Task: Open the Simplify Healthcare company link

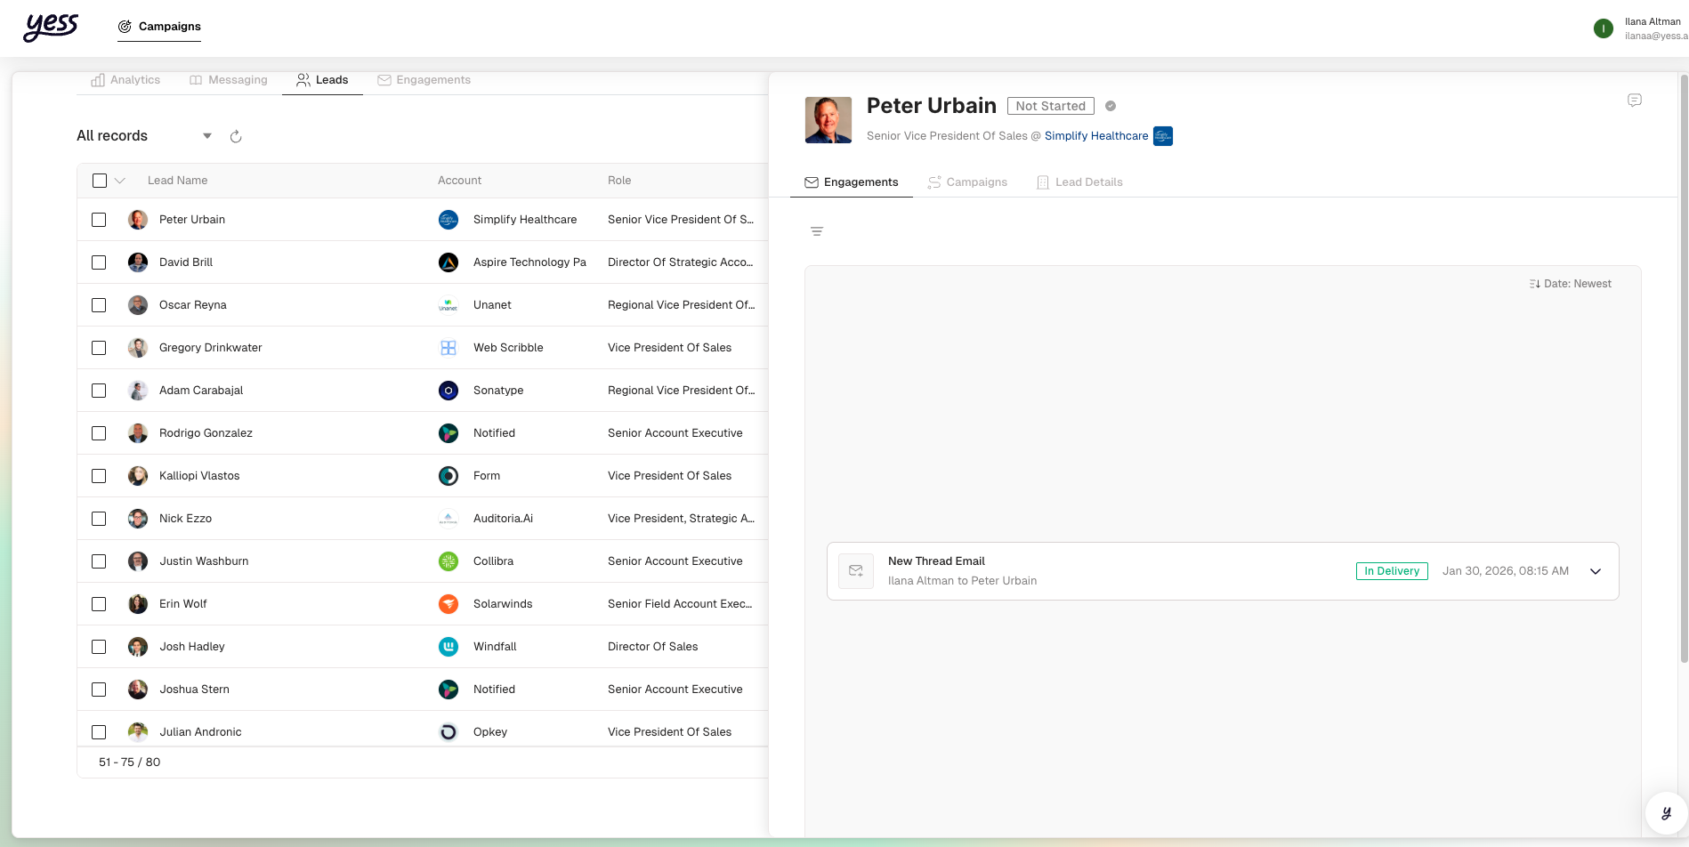Action: (x=1095, y=136)
